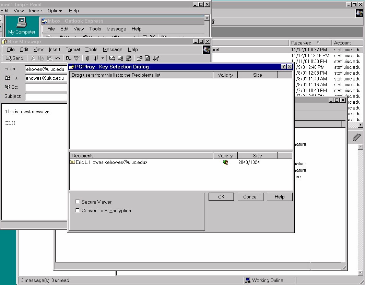Click scroll-right arrow of message list scrollbar

point(360,125)
